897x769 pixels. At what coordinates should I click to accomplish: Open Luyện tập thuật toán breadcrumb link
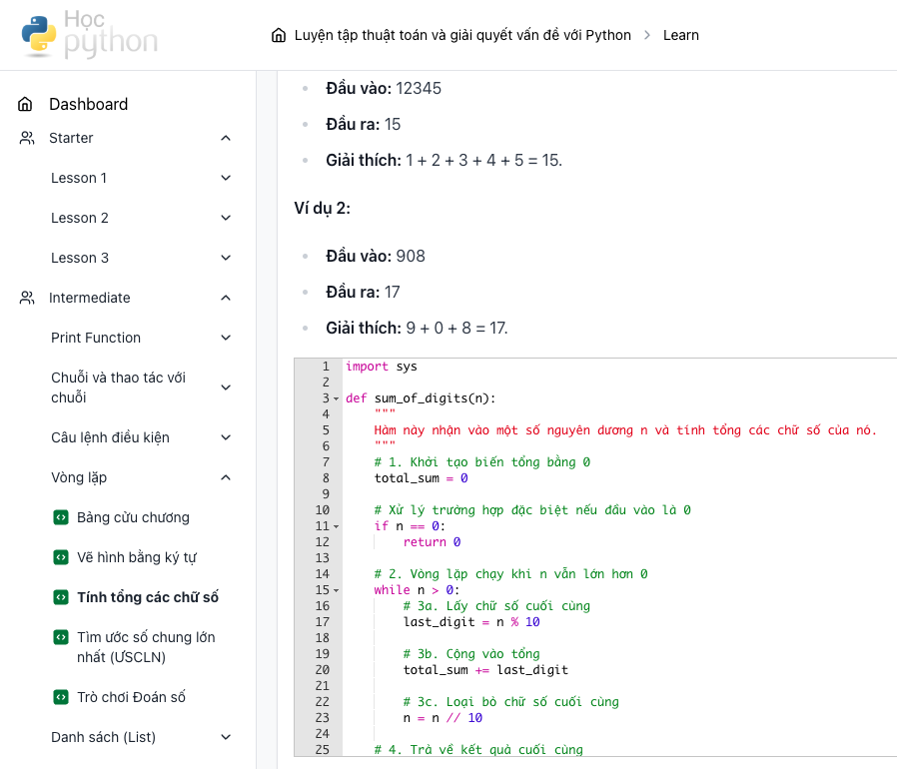(x=459, y=34)
